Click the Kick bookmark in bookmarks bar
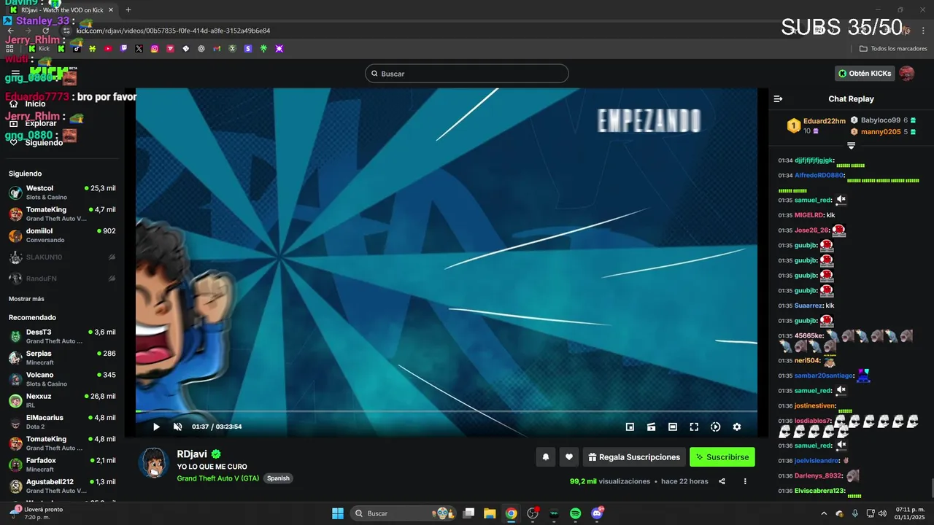This screenshot has width=934, height=525. point(39,49)
